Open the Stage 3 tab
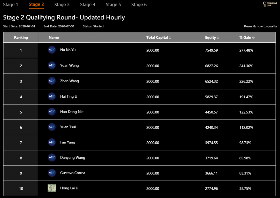Viewport: 280px width, 198px height. (62, 5)
